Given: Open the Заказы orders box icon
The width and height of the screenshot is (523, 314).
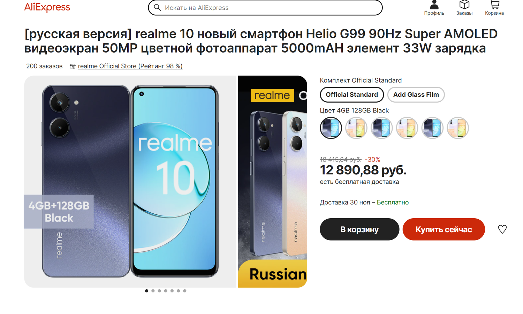Looking at the screenshot, I should tap(464, 5).
